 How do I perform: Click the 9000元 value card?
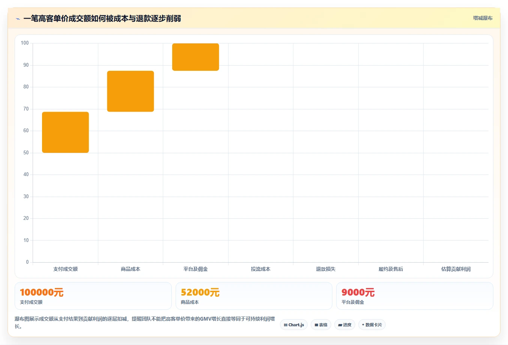point(415,296)
